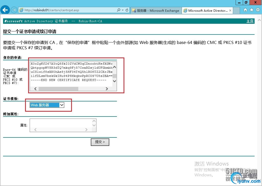Viewport: 262px width, 186px height.
Task: Close the Microsoft Active Directory tab
Action: point(230,10)
